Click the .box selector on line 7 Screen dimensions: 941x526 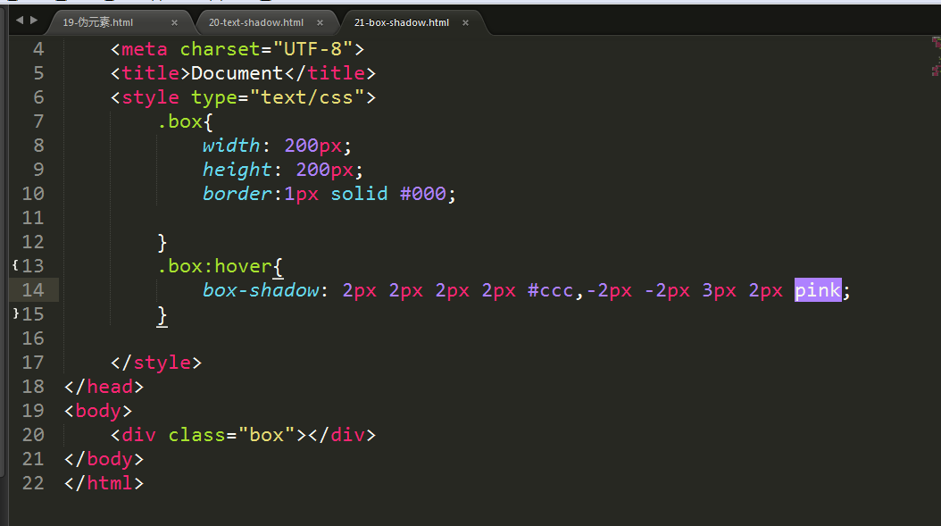(x=179, y=121)
